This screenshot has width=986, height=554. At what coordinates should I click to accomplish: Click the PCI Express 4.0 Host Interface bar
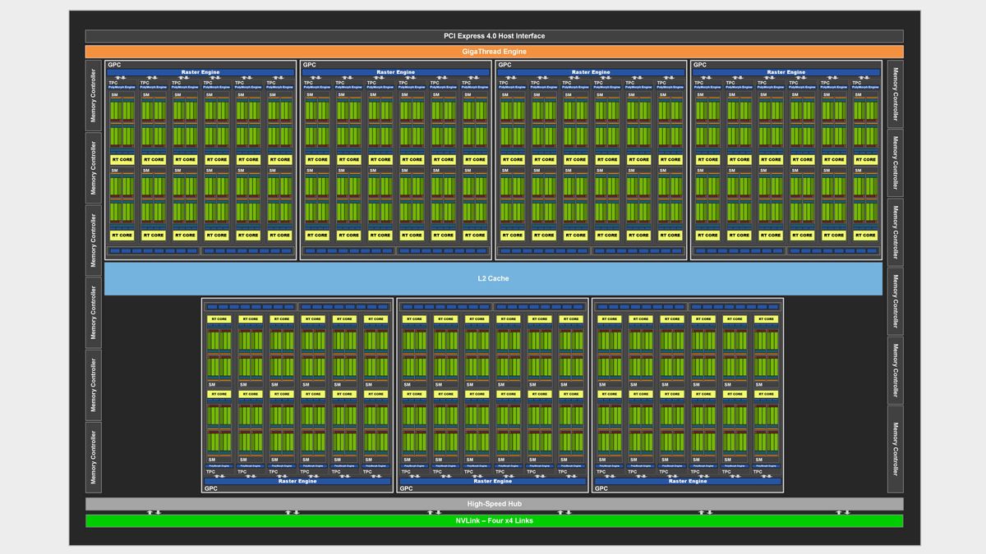pyautogui.click(x=494, y=36)
